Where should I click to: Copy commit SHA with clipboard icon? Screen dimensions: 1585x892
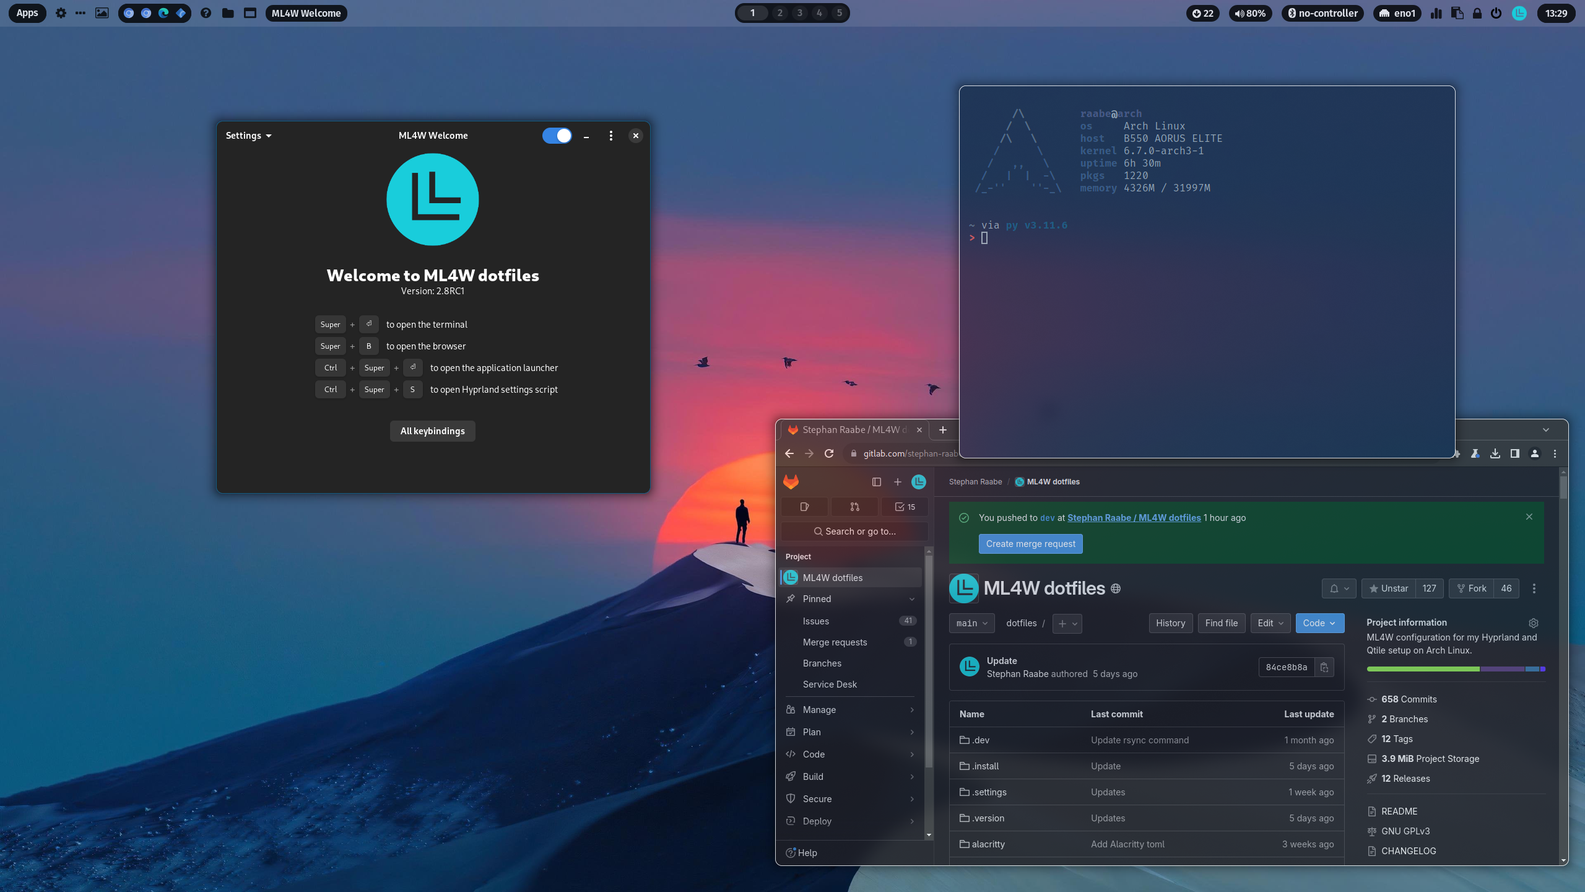[1324, 667]
